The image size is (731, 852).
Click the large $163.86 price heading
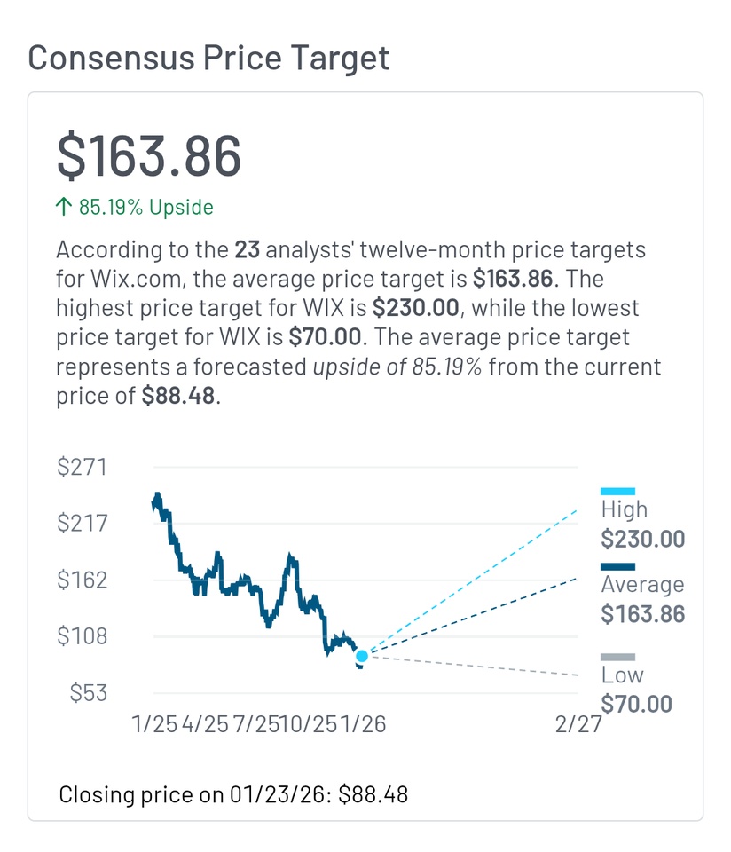pos(149,156)
